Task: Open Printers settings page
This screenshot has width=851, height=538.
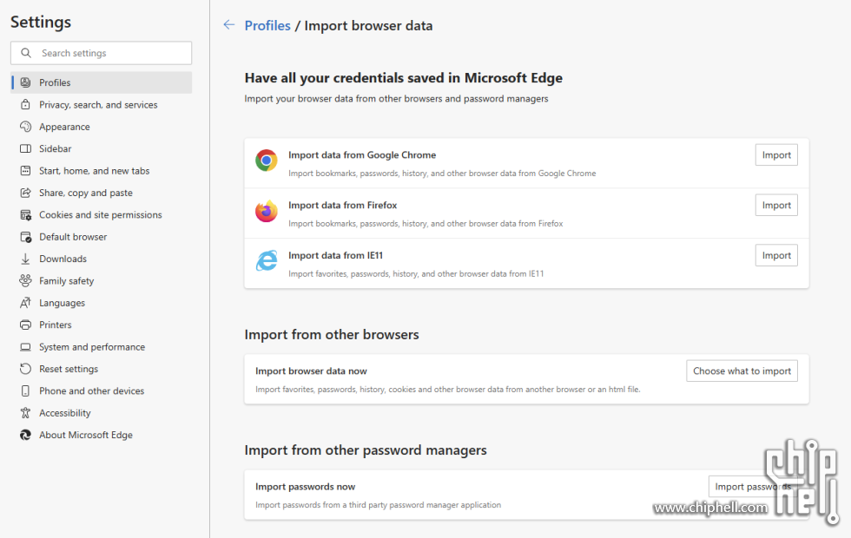Action: point(101,325)
